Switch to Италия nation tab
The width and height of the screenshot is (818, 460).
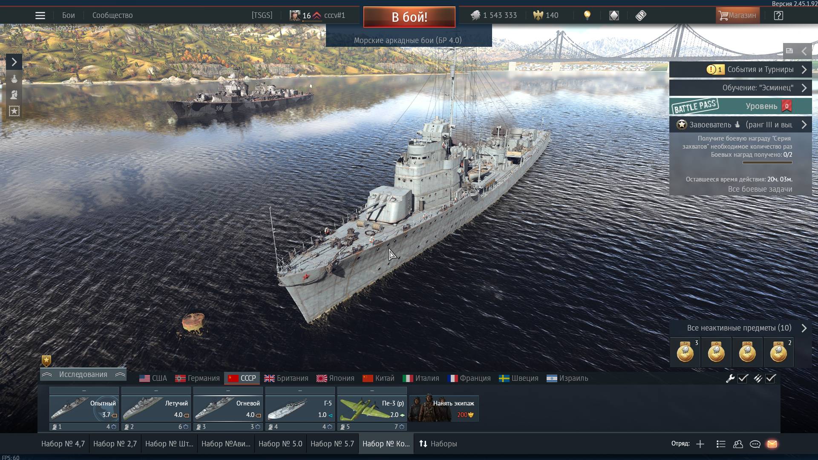point(421,378)
